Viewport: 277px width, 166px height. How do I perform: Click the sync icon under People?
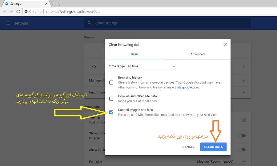(94, 66)
